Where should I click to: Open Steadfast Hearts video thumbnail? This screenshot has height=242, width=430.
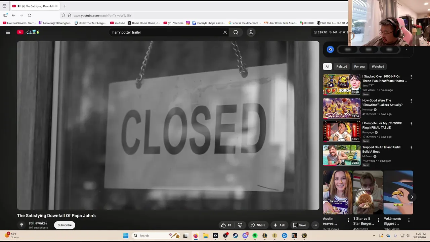(342, 85)
